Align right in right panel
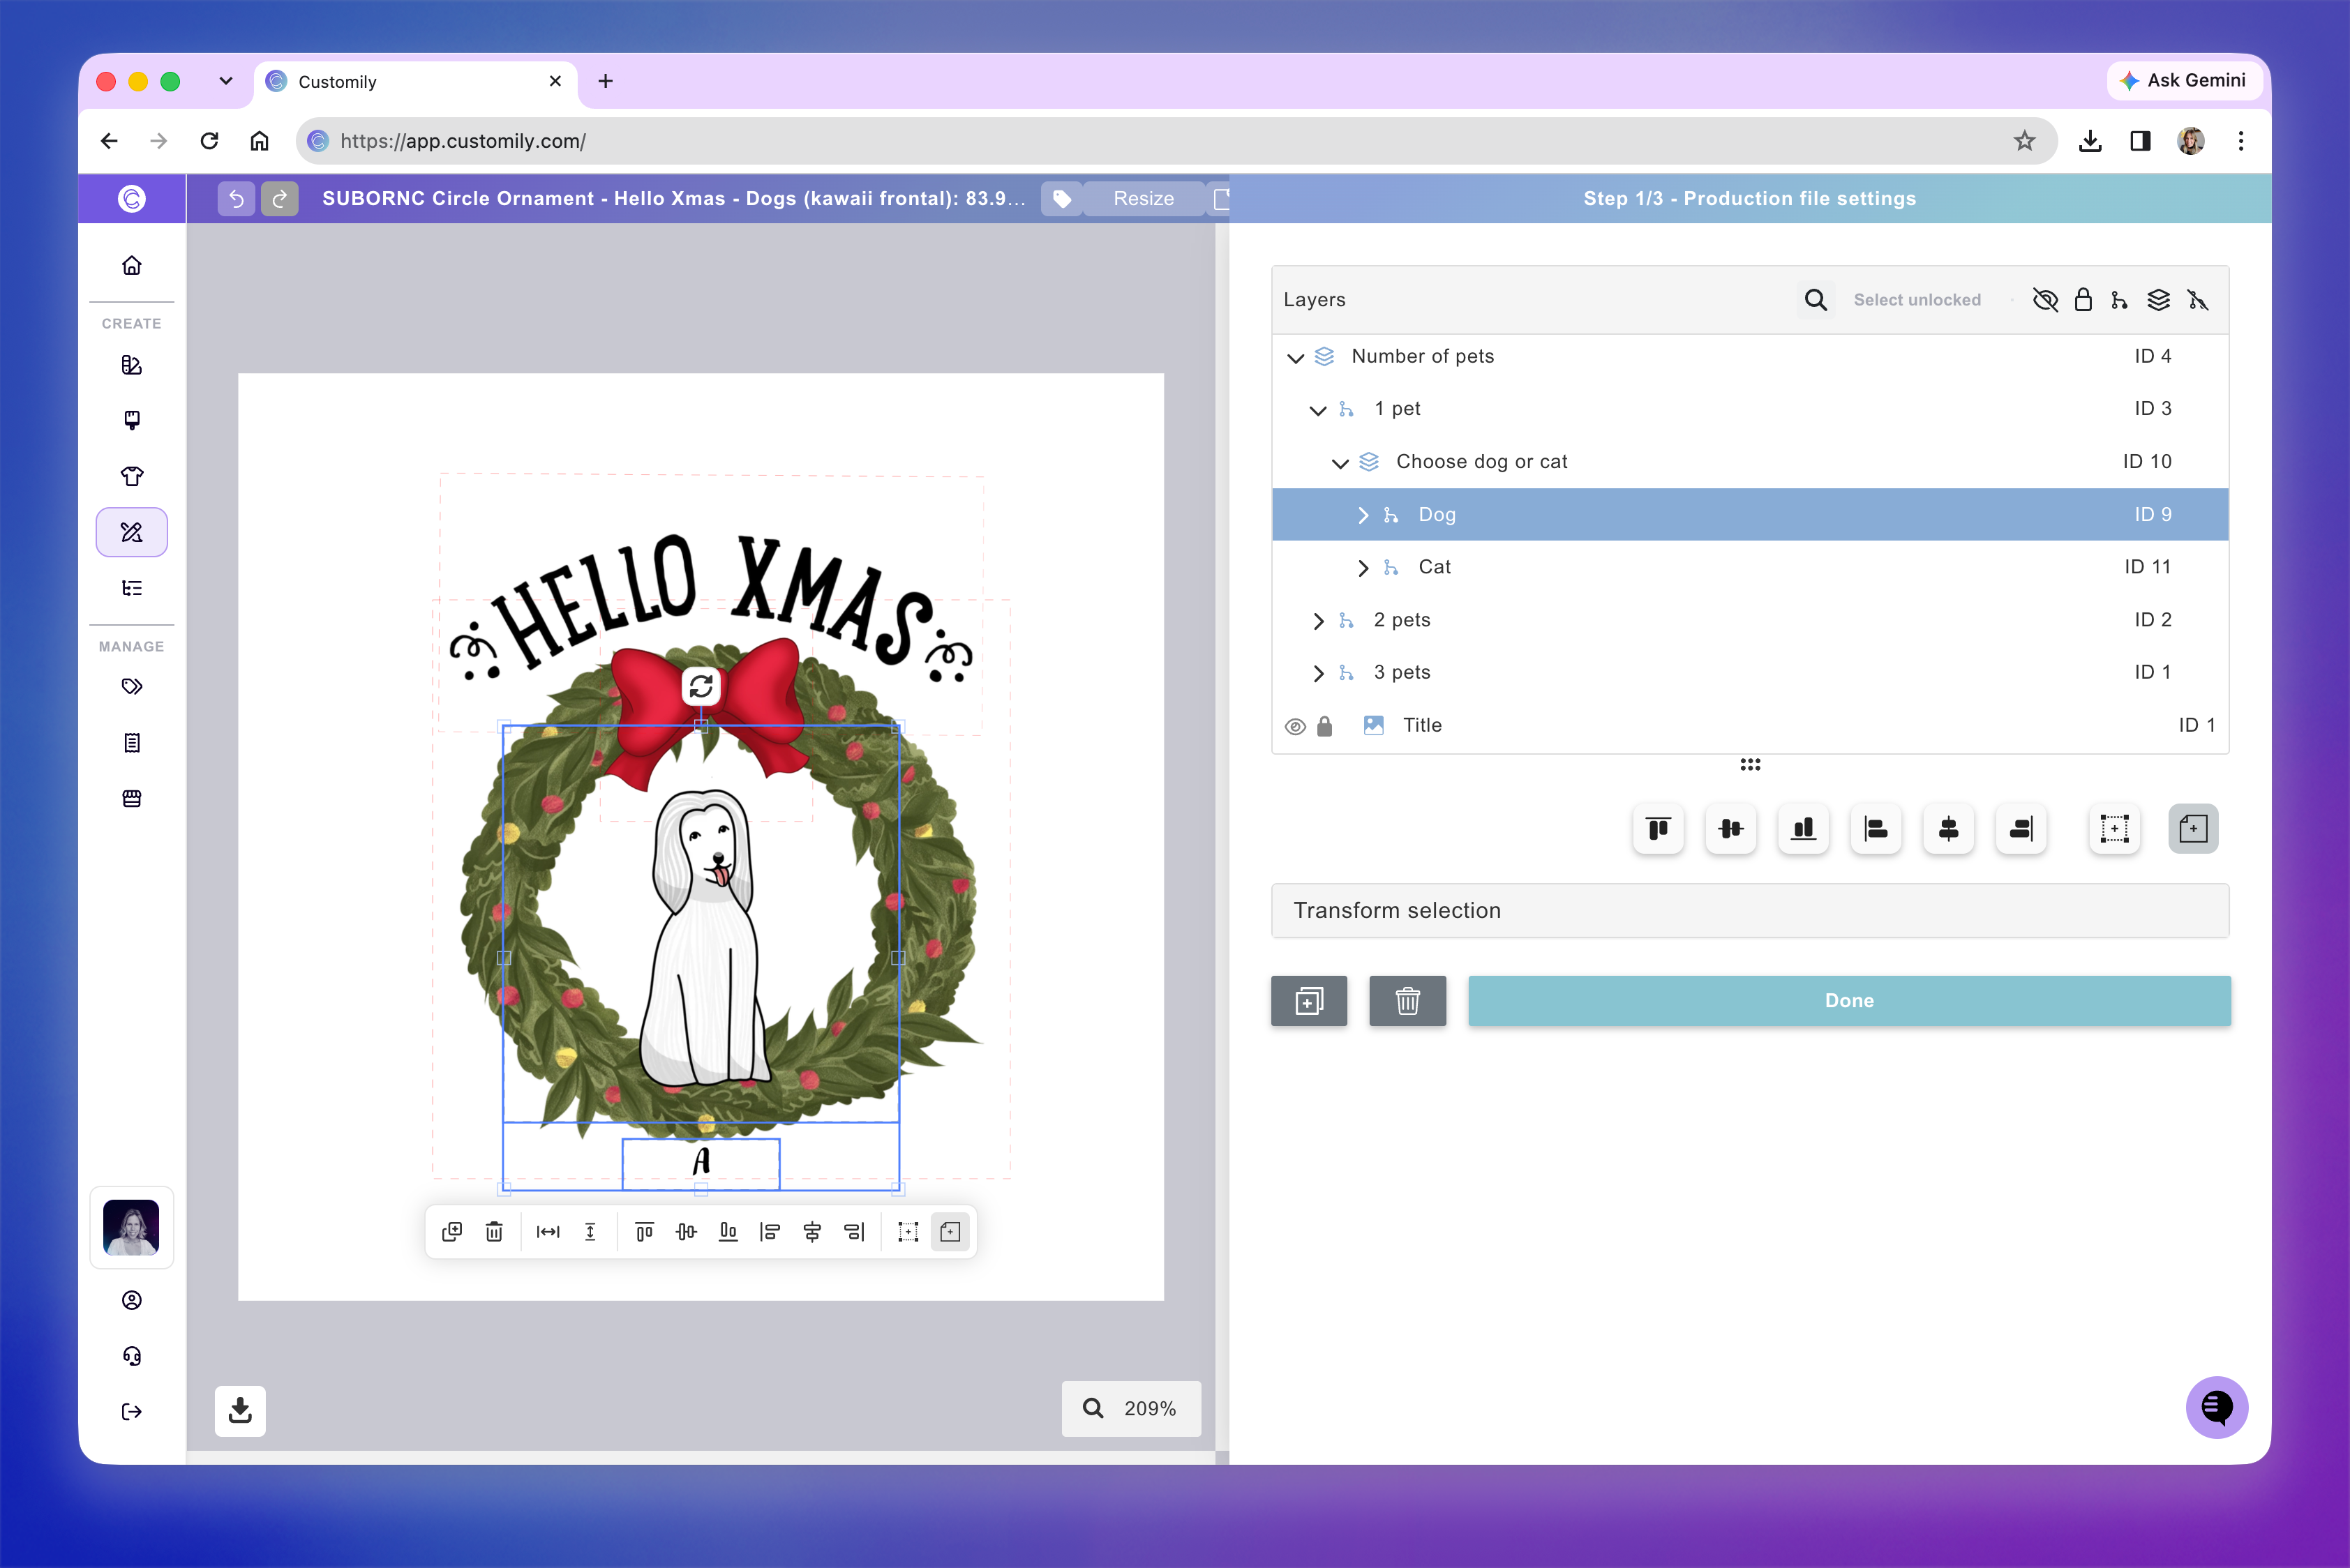The width and height of the screenshot is (2350, 1568). (x=2021, y=828)
